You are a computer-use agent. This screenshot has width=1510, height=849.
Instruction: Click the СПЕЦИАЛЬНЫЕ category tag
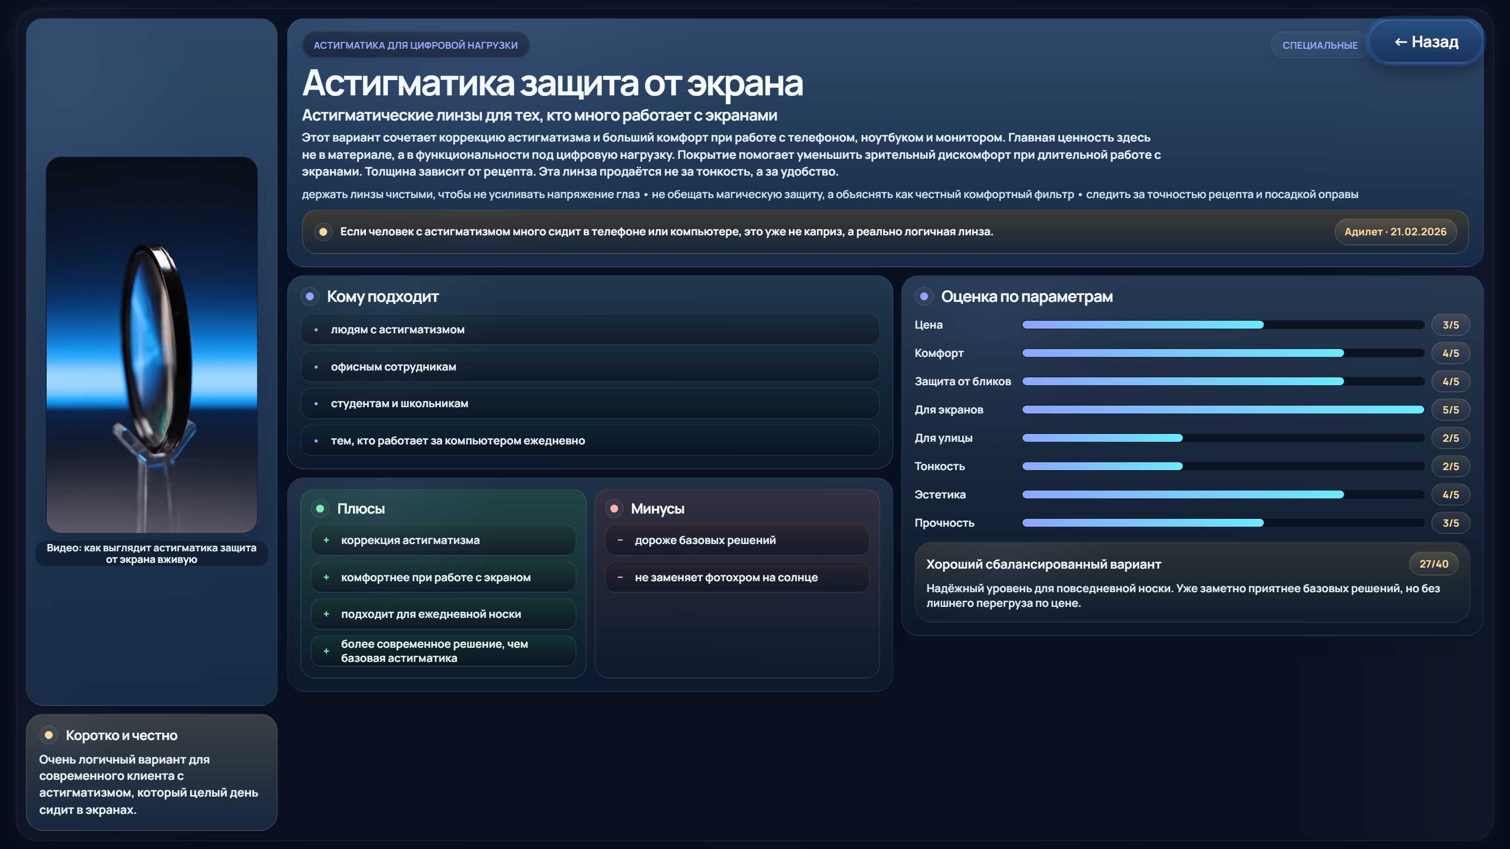click(1319, 45)
